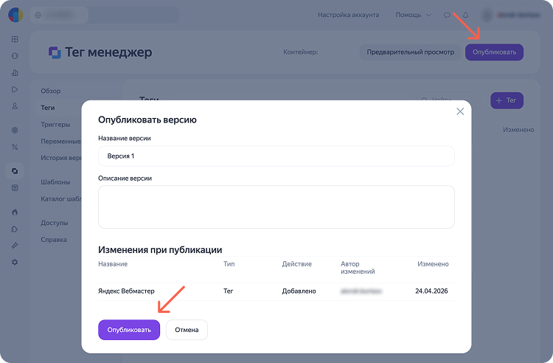This screenshot has width=553, height=363.
Task: Select the flame icon in the sidebar
Action: [x=15, y=212]
